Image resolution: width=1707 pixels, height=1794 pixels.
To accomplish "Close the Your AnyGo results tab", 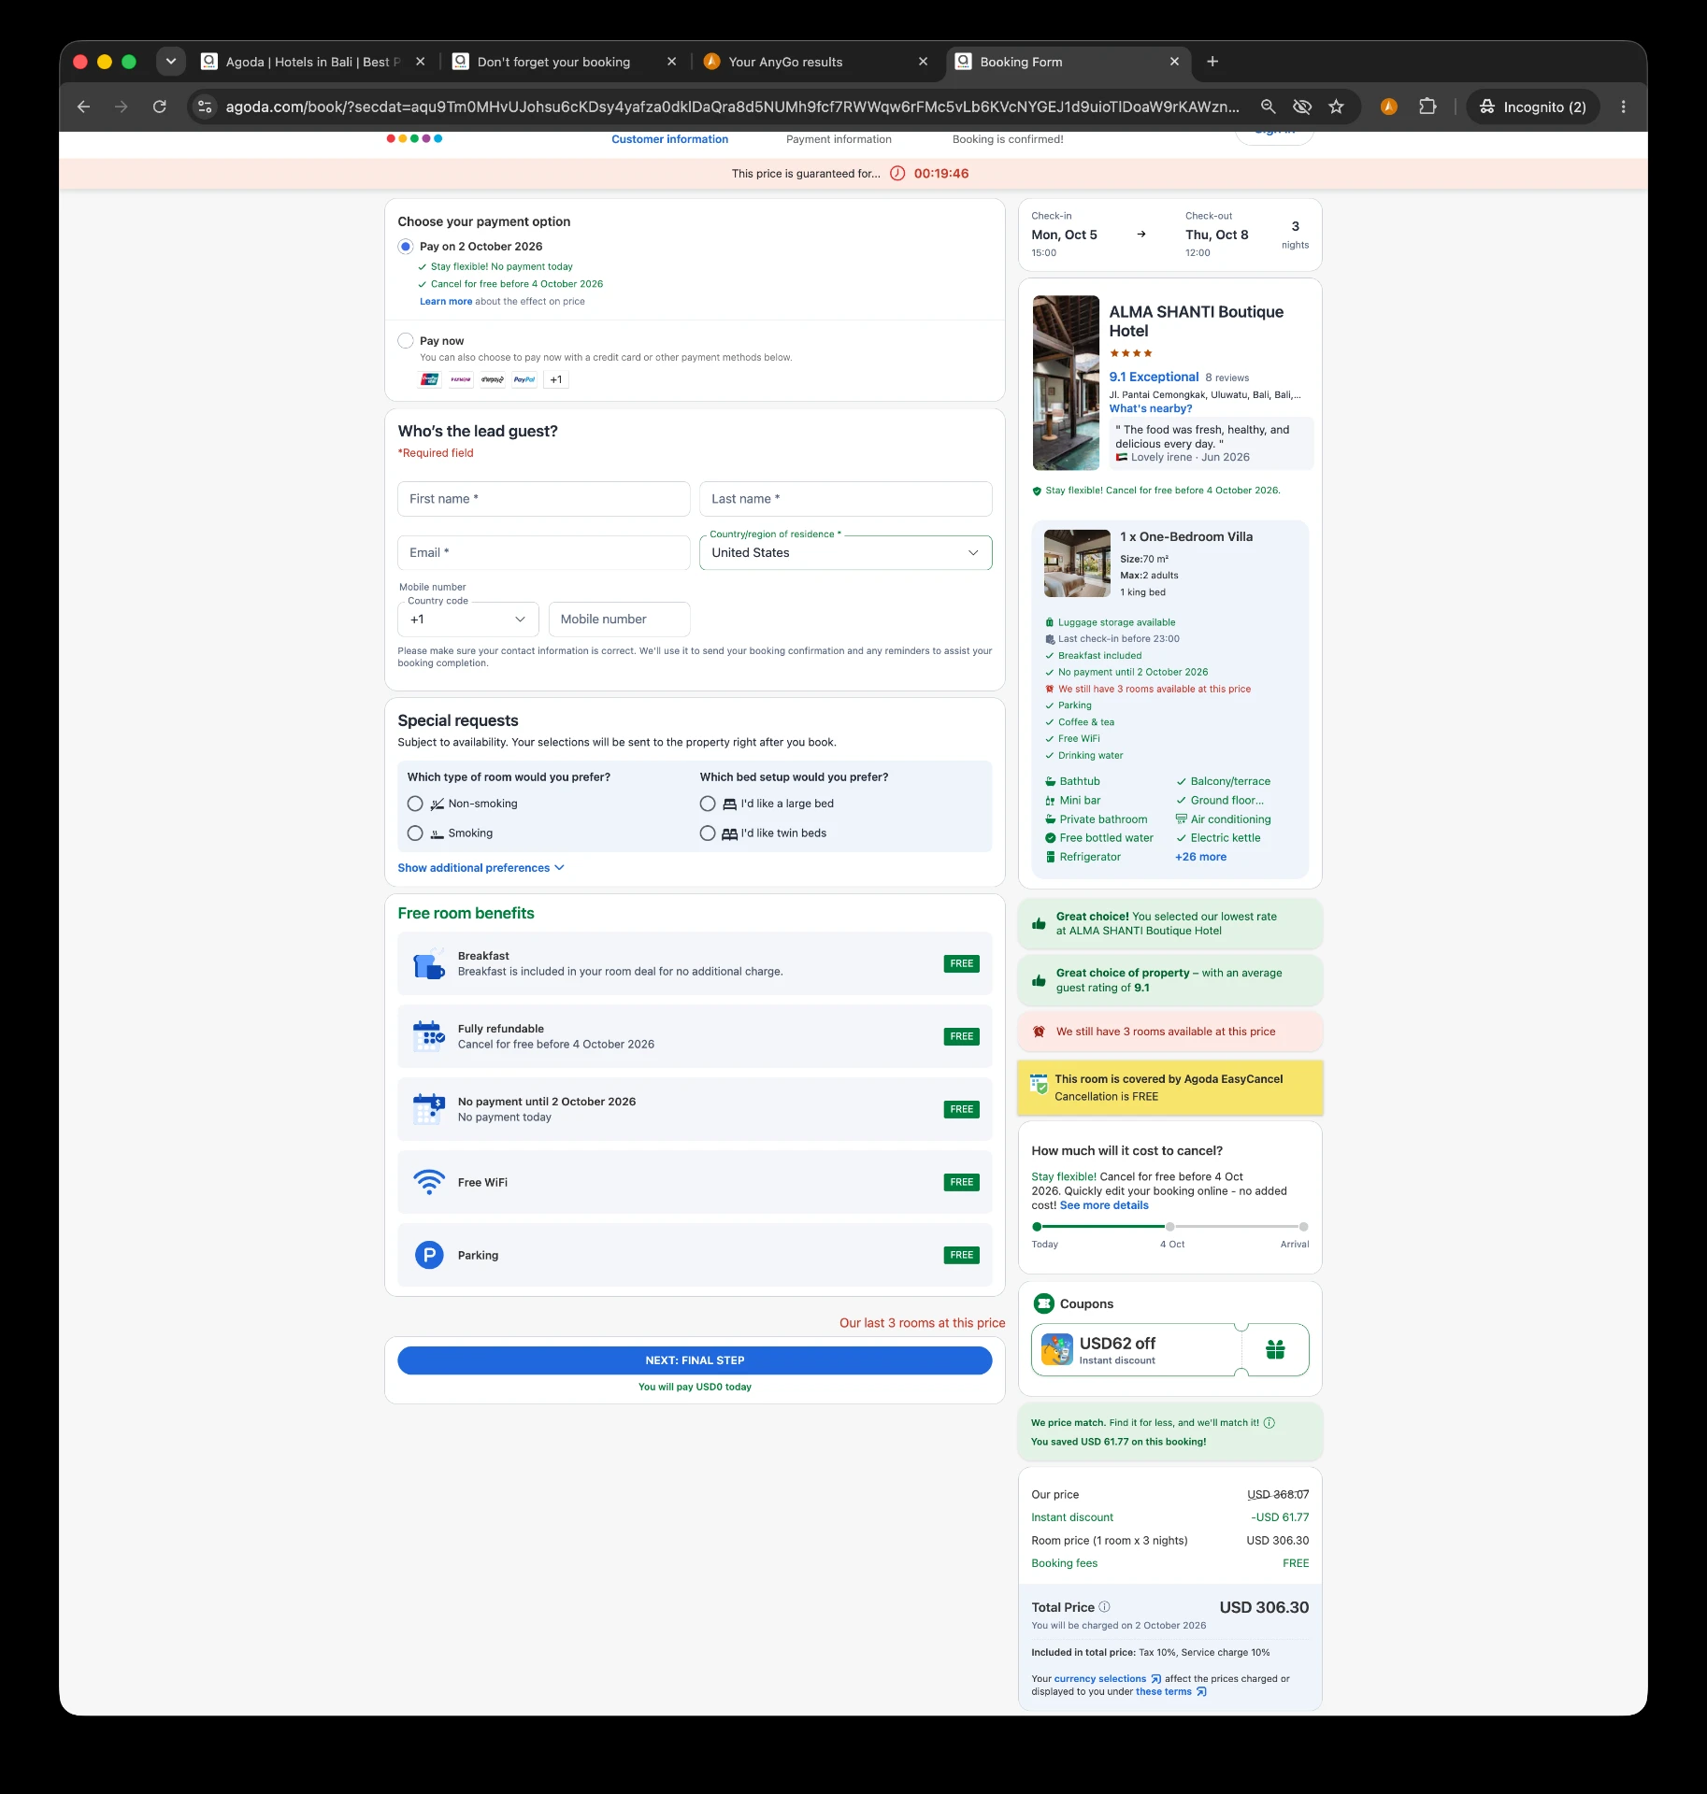I will point(923,62).
